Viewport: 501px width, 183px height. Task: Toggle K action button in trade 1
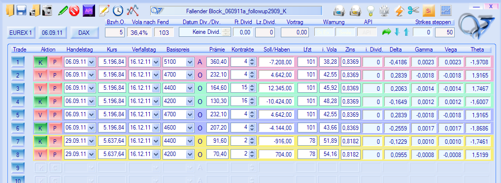point(40,62)
